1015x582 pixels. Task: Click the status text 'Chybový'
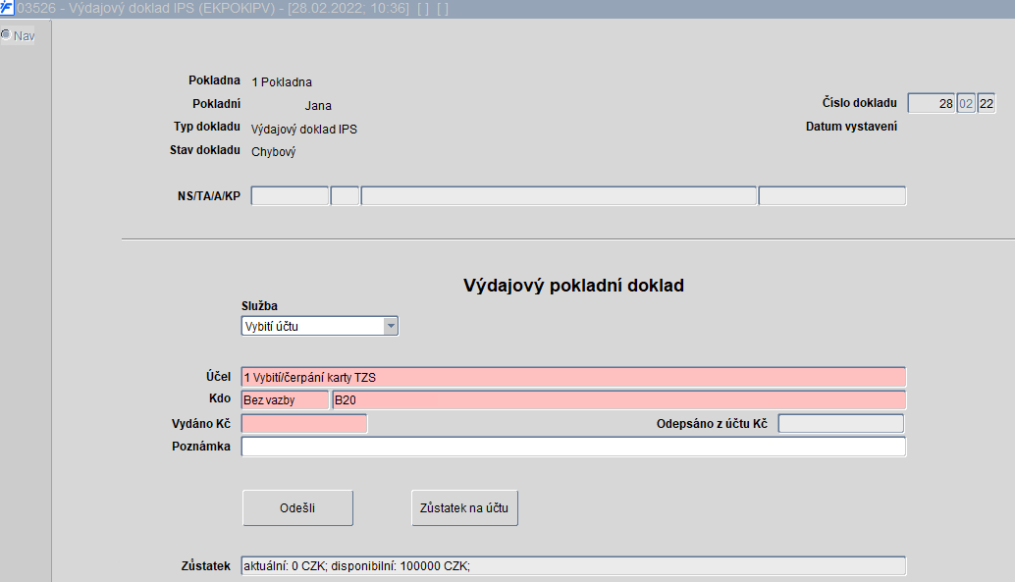273,152
